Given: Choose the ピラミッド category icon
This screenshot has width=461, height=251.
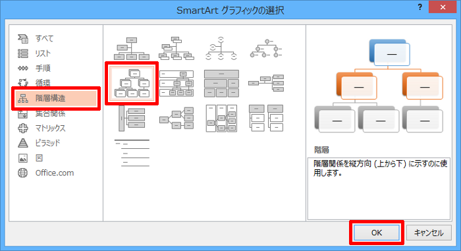Looking at the screenshot, I should point(23,143).
